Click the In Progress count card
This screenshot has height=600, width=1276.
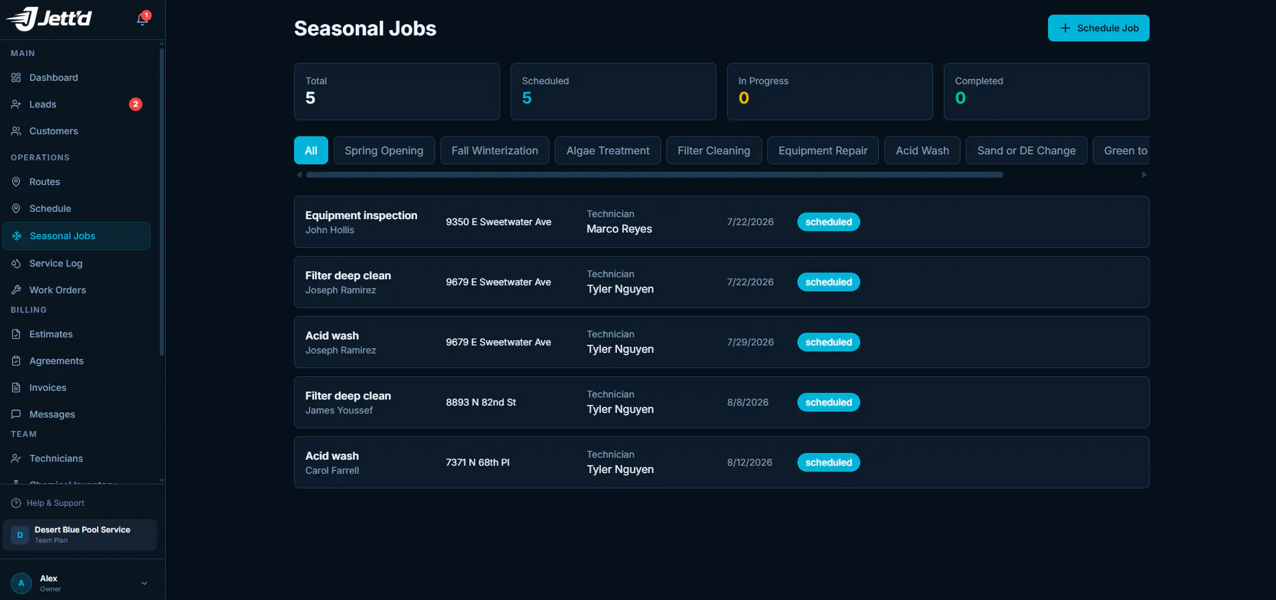pyautogui.click(x=830, y=92)
